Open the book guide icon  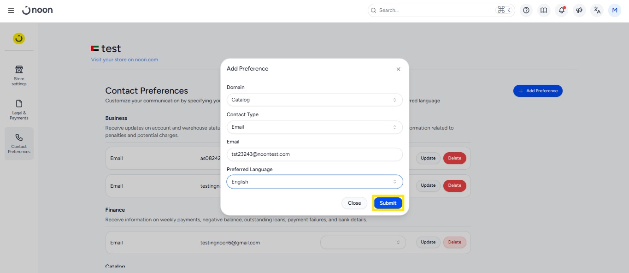[x=544, y=10]
